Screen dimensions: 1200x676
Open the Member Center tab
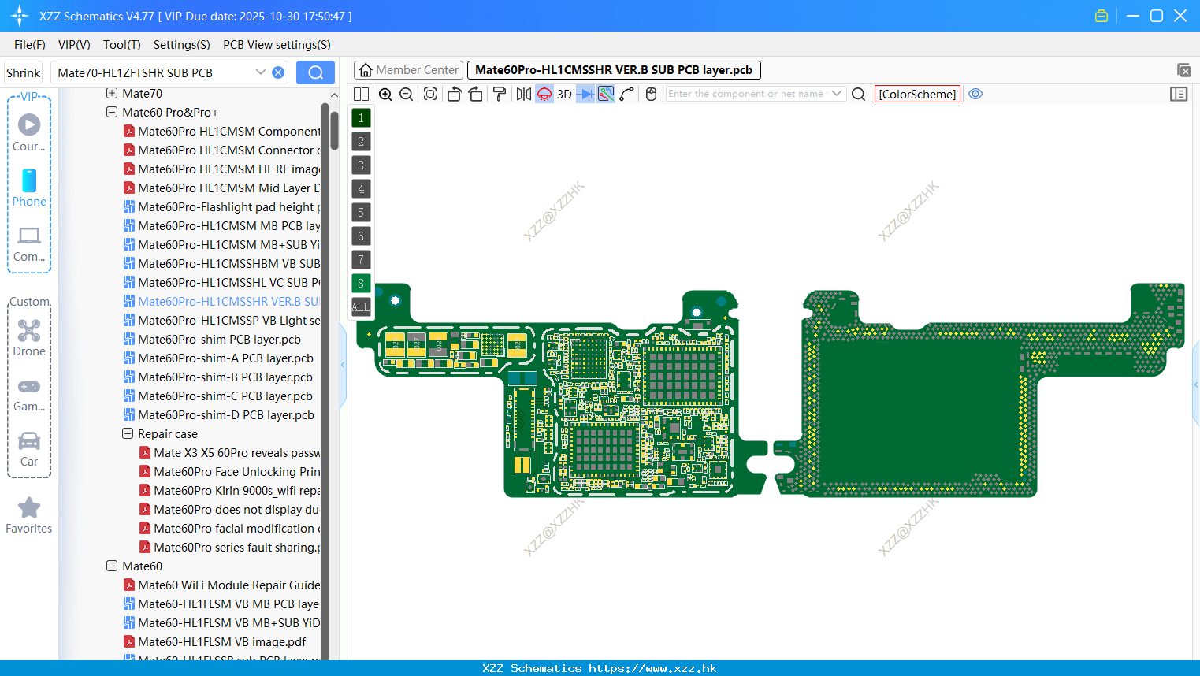[408, 70]
